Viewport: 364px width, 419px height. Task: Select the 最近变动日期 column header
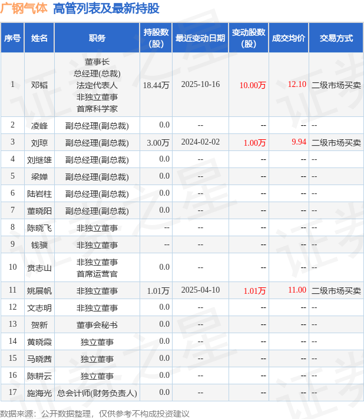click(x=200, y=38)
